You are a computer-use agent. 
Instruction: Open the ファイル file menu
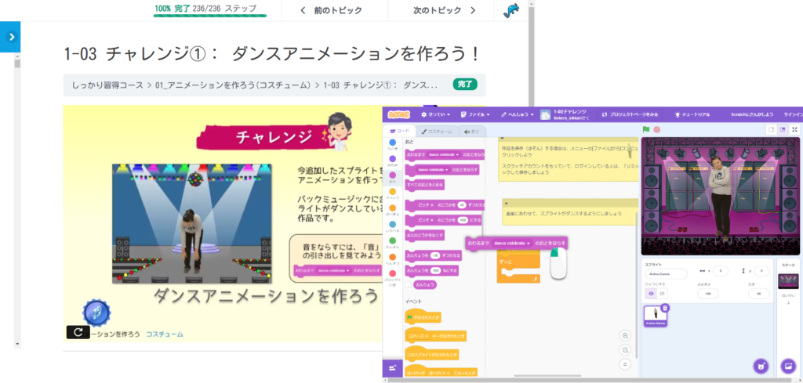click(475, 114)
